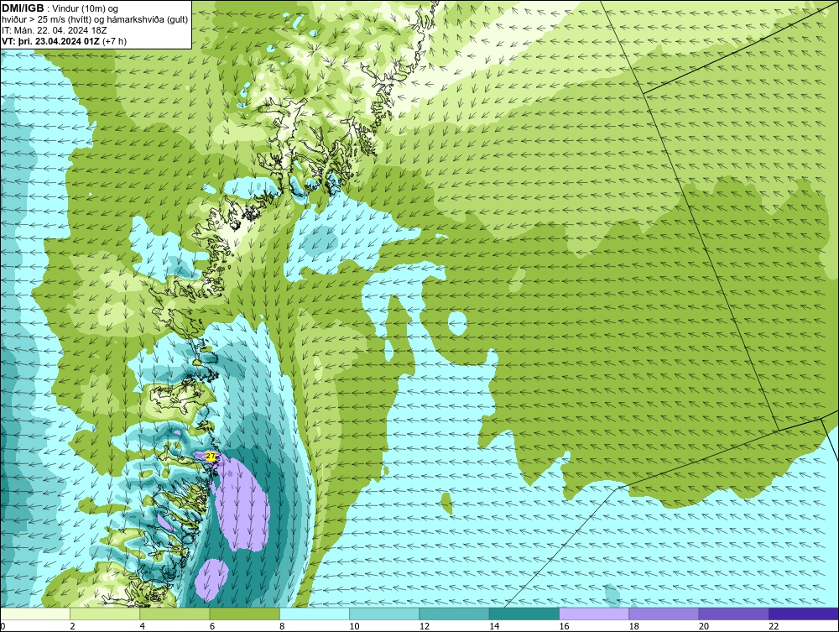Click the yellow 27 maximum gust label
Screen dimensions: 839x632
tap(211, 456)
